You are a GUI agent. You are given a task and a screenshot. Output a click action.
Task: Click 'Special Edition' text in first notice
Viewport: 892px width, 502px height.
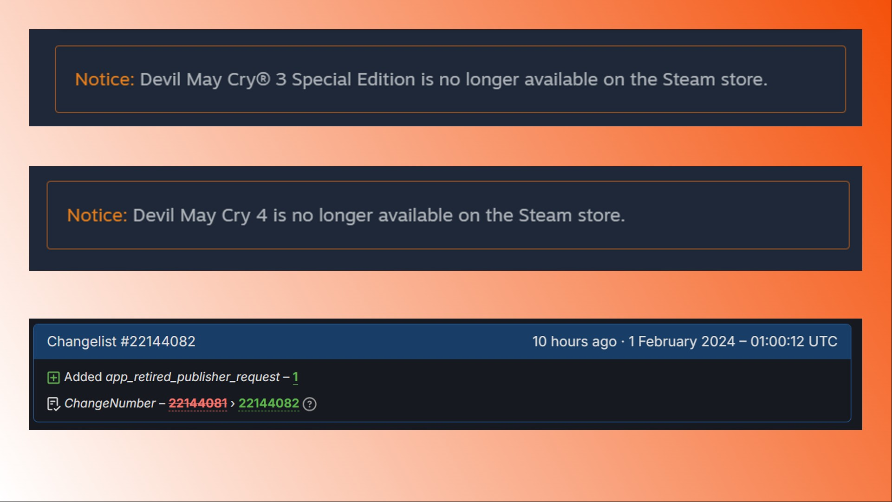pyautogui.click(x=353, y=79)
